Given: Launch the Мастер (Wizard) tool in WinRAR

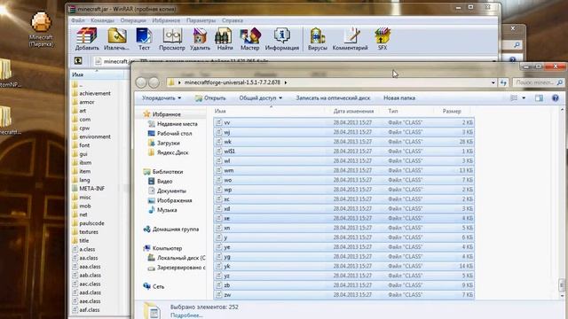Looking at the screenshot, I should point(250,39).
